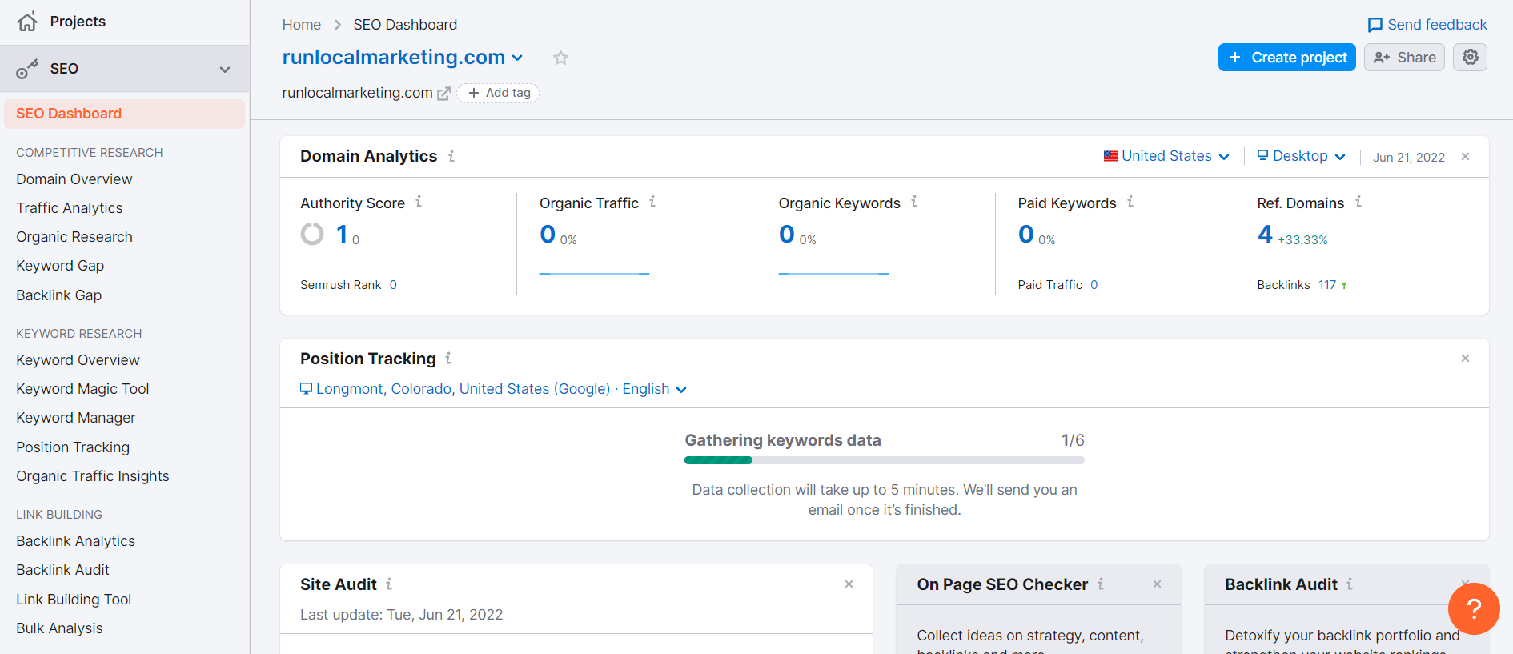Viewport: 1513px width, 654px height.
Task: Click Position Tracking info icon
Action: [448, 359]
